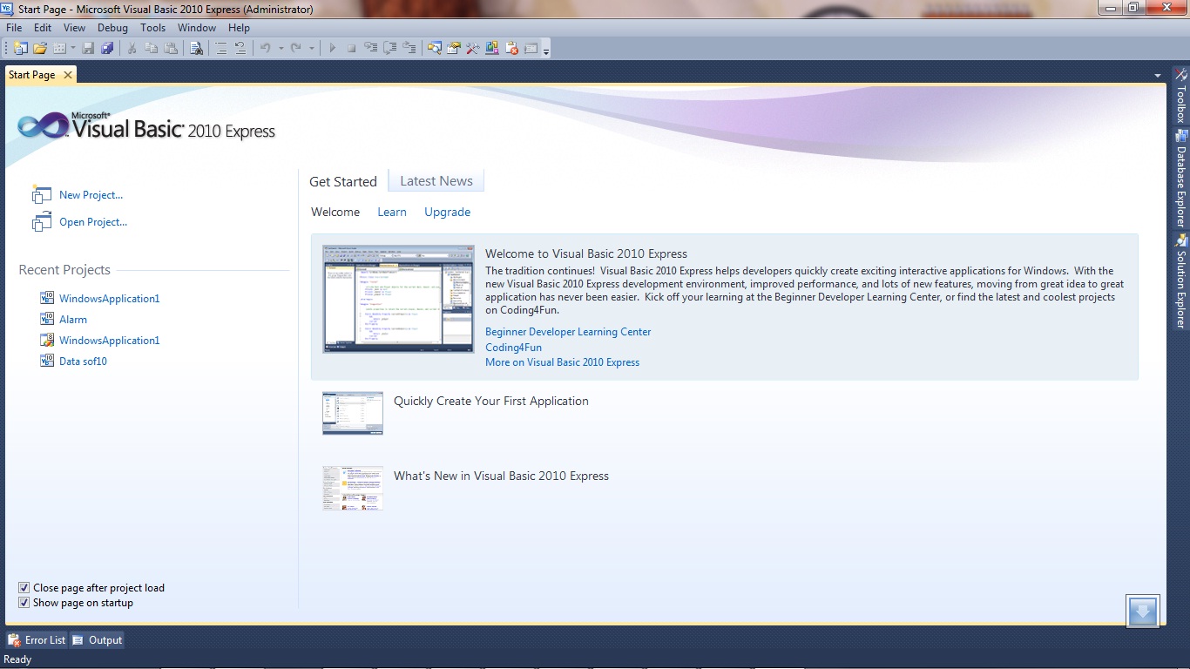Click Quickly Create Your First Application heading
This screenshot has width=1190, height=669.
click(x=491, y=402)
